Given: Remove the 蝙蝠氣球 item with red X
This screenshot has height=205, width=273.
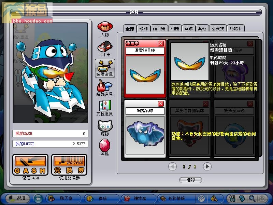Looking at the screenshot, I should [x=161, y=104].
